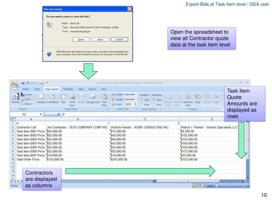Close the File Download dialog
This screenshot has width=272, height=204.
coord(130,9)
